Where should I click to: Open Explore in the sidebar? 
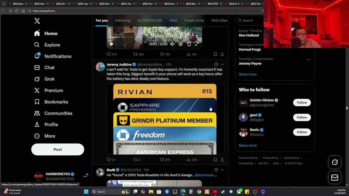point(47,45)
